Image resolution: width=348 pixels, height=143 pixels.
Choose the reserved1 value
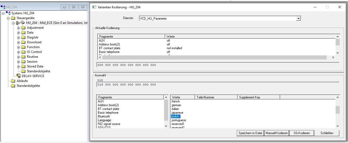click(178, 124)
